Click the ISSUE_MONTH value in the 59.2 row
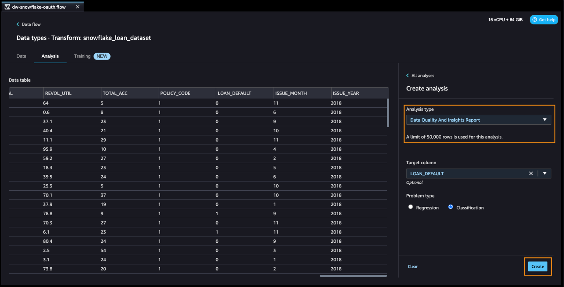Image resolution: width=564 pixels, height=287 pixels. pos(275,158)
